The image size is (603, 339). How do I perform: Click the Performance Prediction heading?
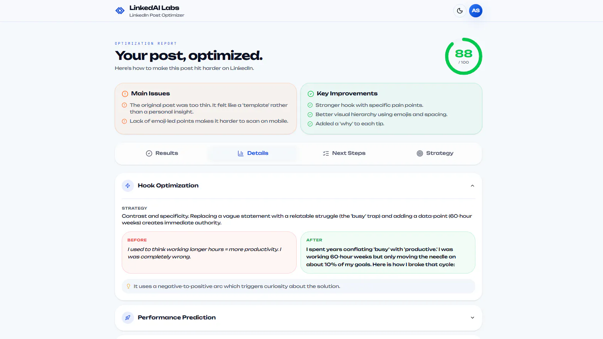pyautogui.click(x=176, y=318)
